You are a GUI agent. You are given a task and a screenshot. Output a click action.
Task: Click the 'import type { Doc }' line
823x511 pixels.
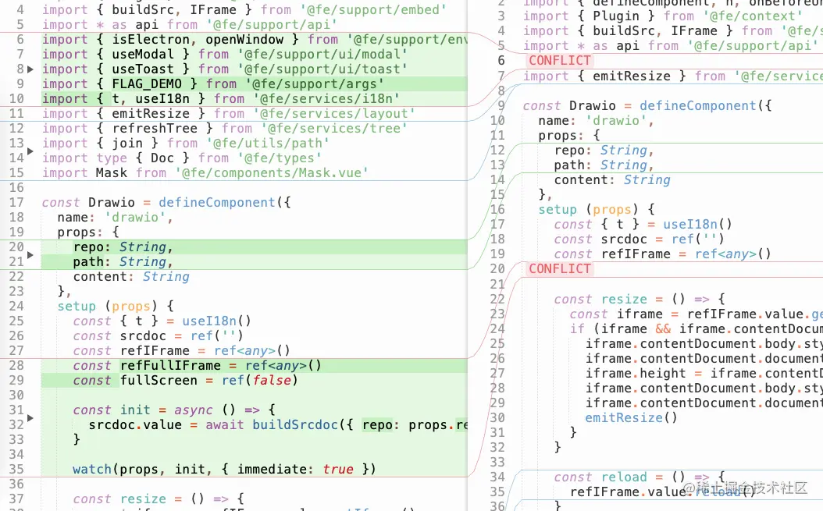pyautogui.click(x=182, y=158)
